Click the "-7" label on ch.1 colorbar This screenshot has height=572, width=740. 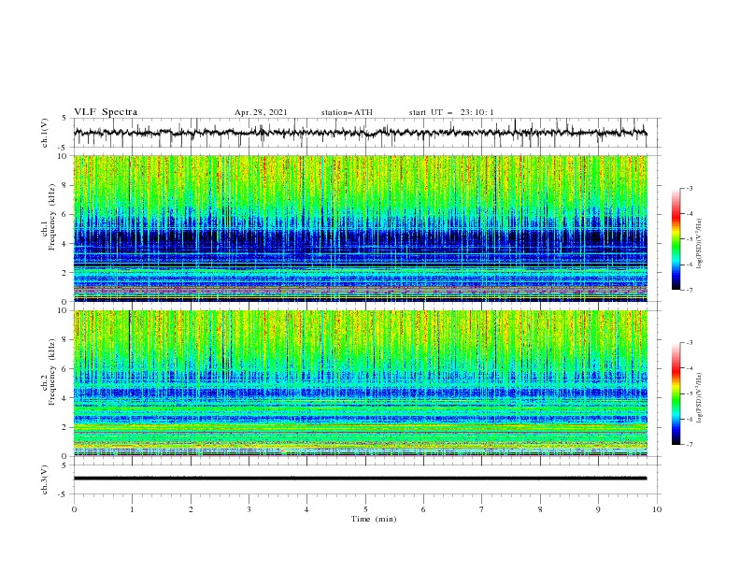[x=690, y=291]
